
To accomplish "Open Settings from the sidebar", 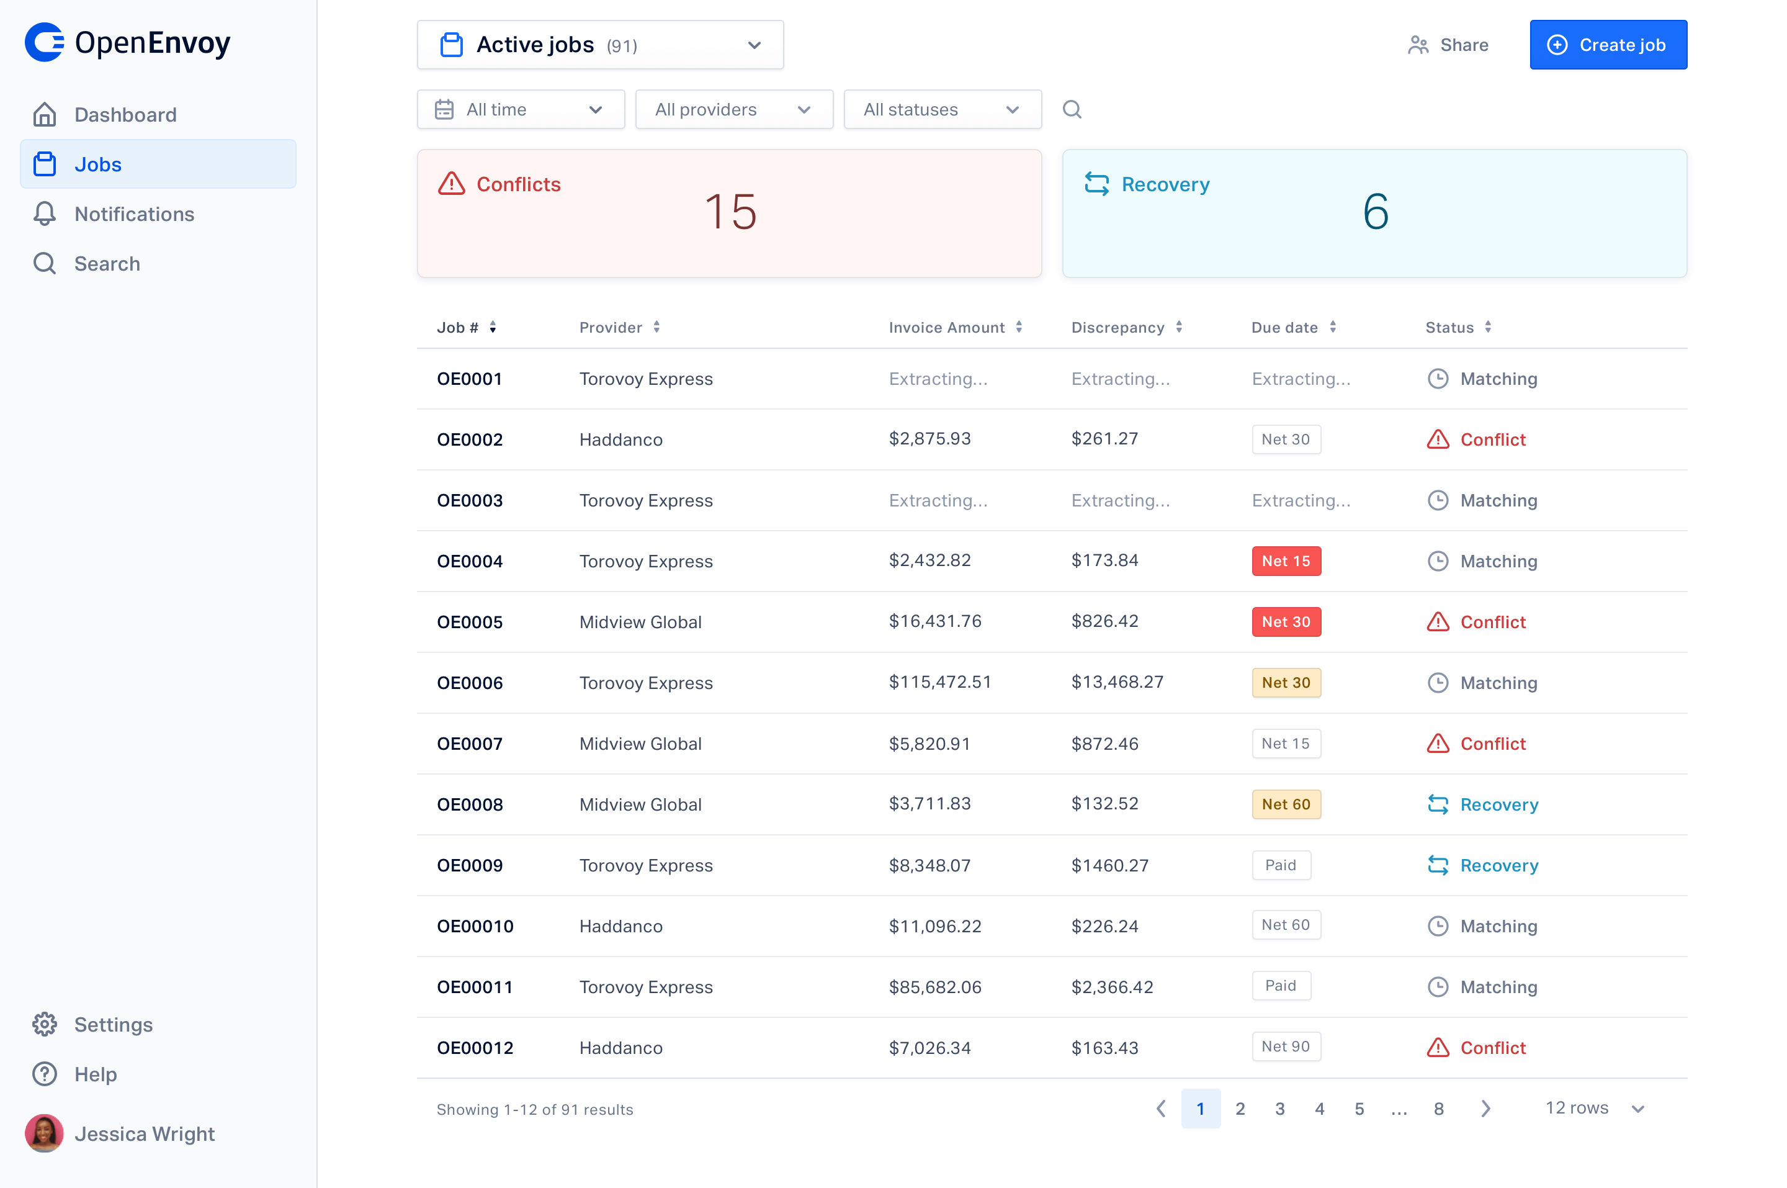I will (114, 1024).
